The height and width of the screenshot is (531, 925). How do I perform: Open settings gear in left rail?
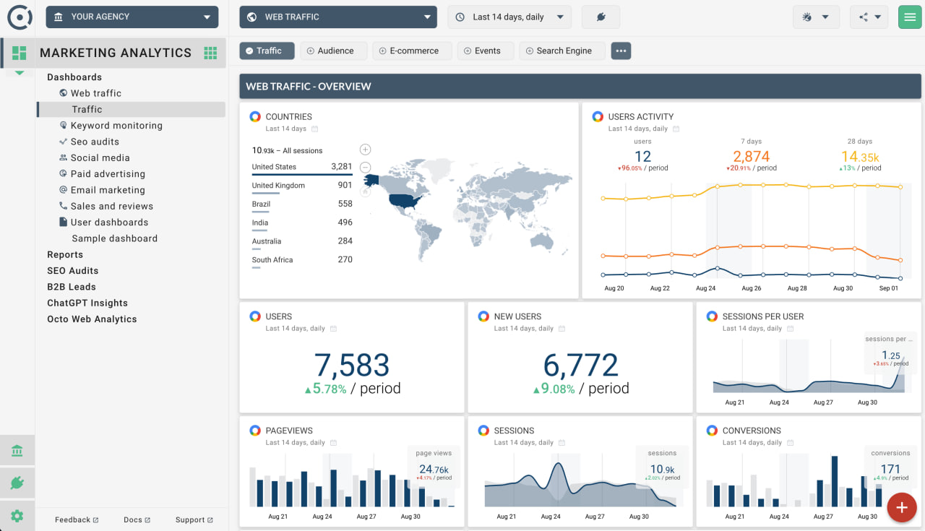point(17,516)
